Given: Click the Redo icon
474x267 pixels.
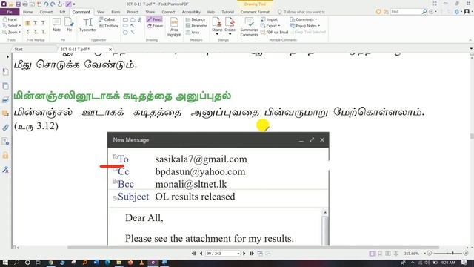Looking at the screenshot, I should click(53, 4).
